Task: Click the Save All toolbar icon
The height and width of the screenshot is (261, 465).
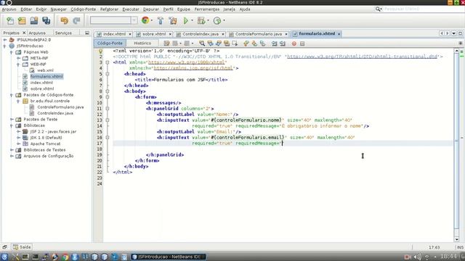Action: 46,21
